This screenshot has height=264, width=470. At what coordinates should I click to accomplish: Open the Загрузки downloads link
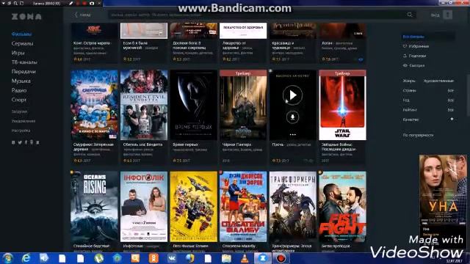pyautogui.click(x=19, y=111)
